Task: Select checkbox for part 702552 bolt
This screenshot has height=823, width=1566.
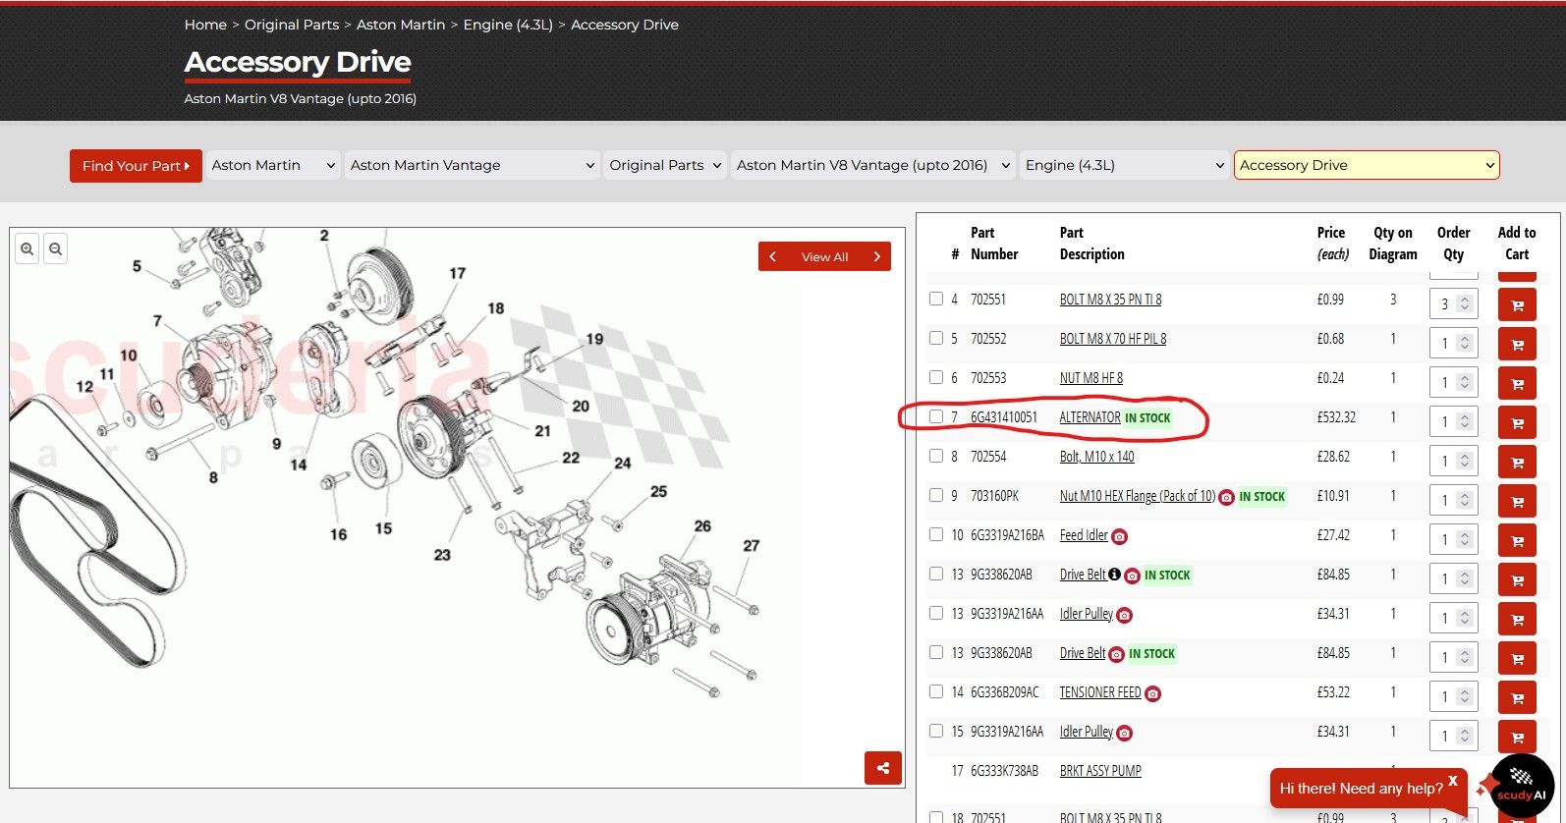Action: point(936,338)
